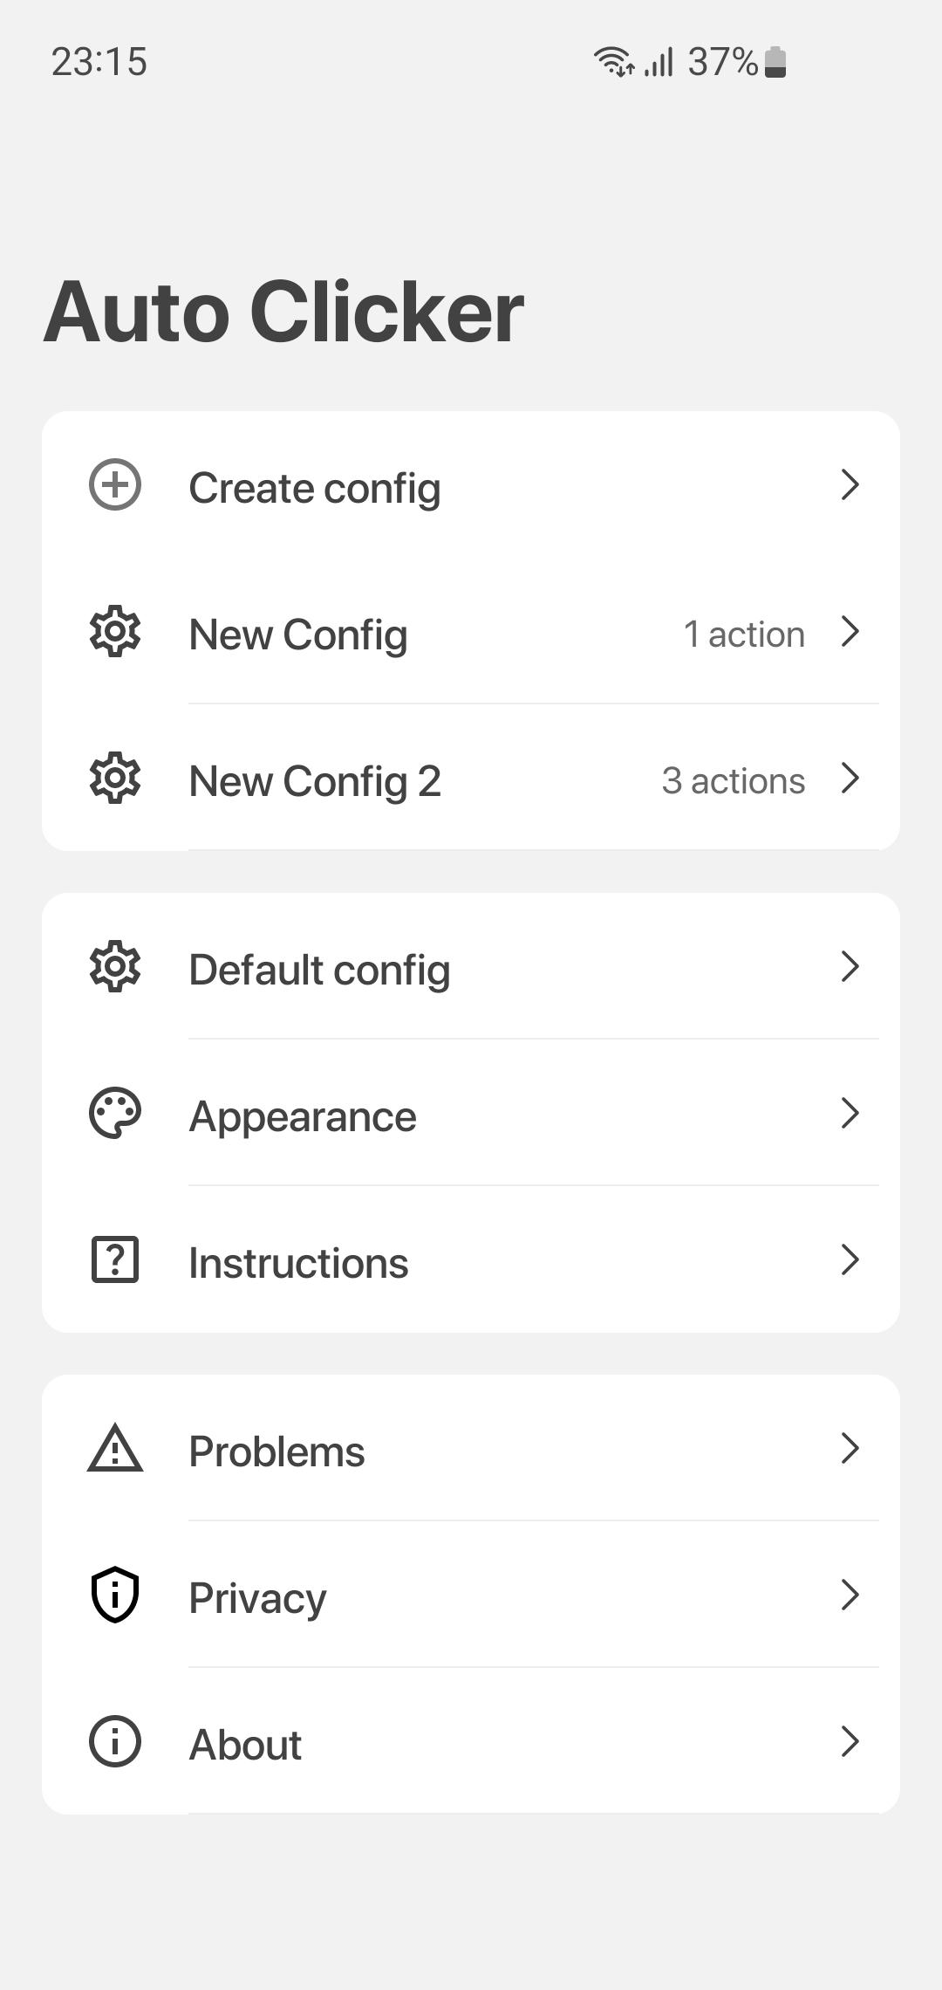This screenshot has height=1990, width=942.
Task: Tap the battery indicator in status bar
Action: coord(775,62)
